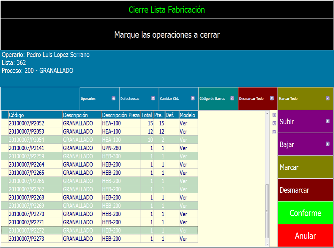Open Código de Barras input
Image resolution: width=334 pixels, height=248 pixels.
pos(218,99)
